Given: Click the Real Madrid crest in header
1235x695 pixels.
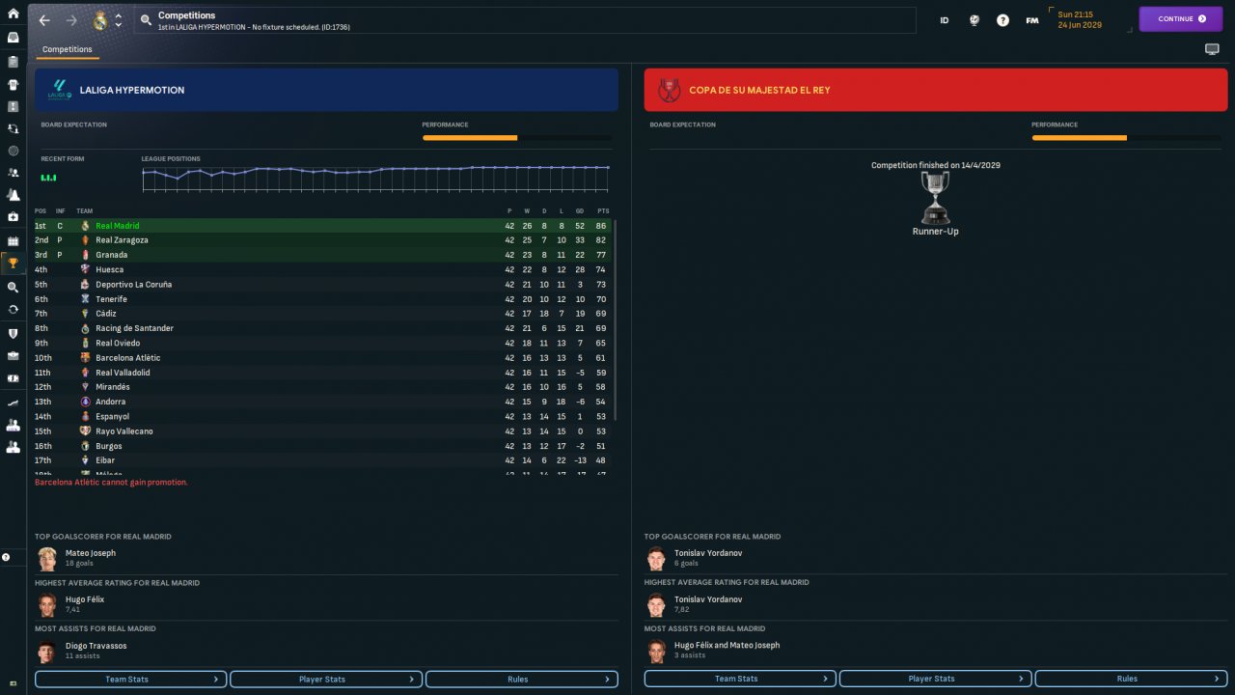Looking at the screenshot, I should pyautogui.click(x=99, y=20).
